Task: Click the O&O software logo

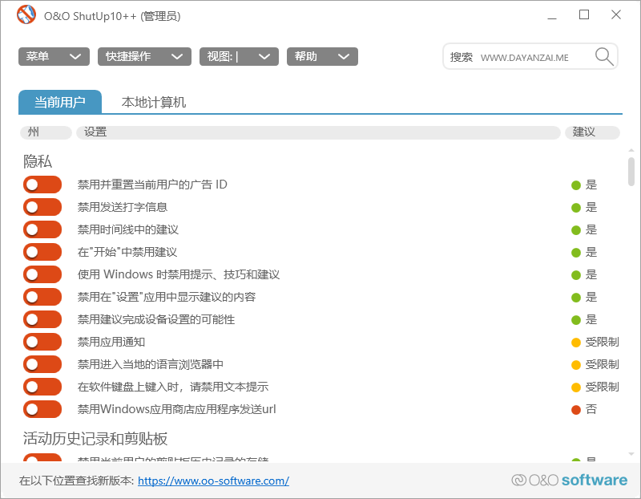Action: (569, 481)
